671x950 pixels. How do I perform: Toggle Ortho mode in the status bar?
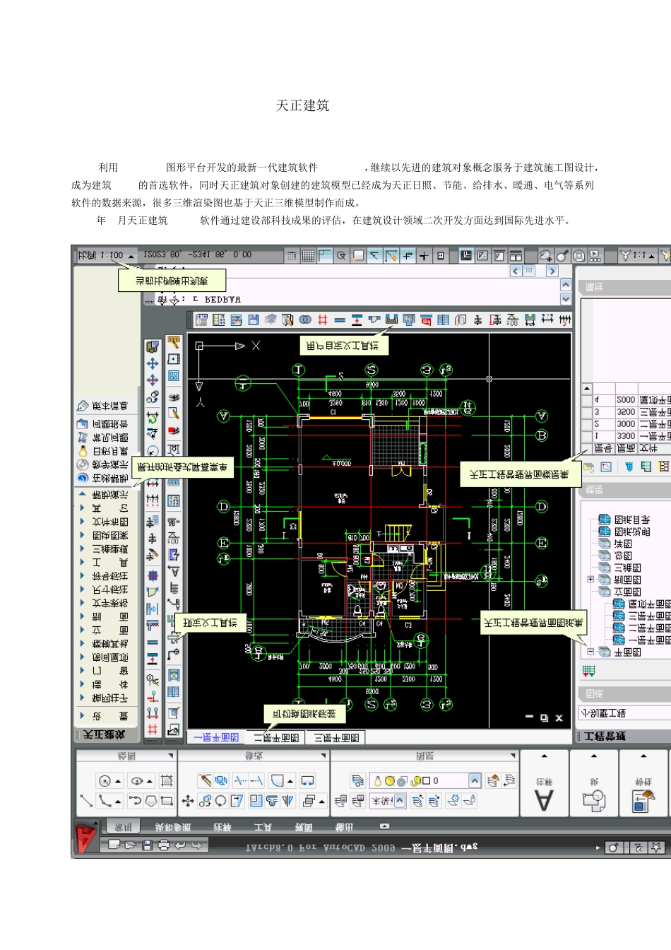click(x=325, y=256)
